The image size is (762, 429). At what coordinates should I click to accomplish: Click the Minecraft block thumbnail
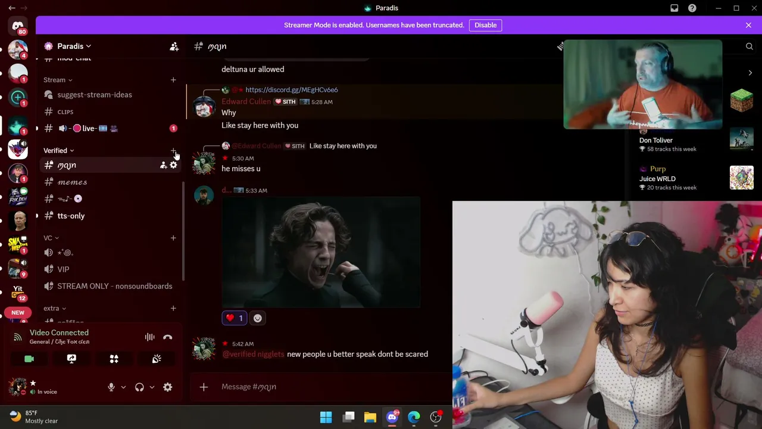[x=742, y=101]
